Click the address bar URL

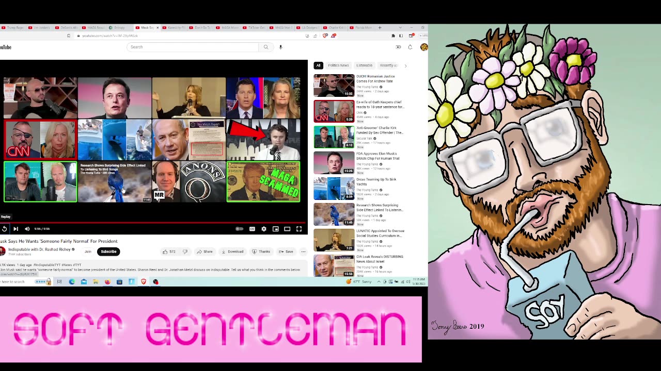tap(110, 36)
